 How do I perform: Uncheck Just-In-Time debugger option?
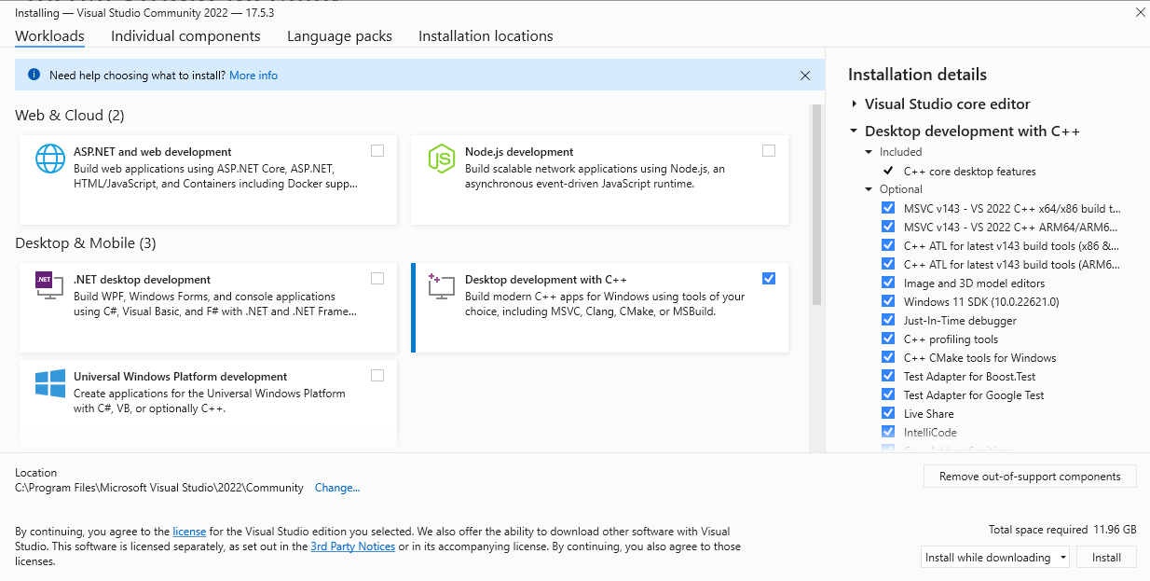(x=888, y=320)
